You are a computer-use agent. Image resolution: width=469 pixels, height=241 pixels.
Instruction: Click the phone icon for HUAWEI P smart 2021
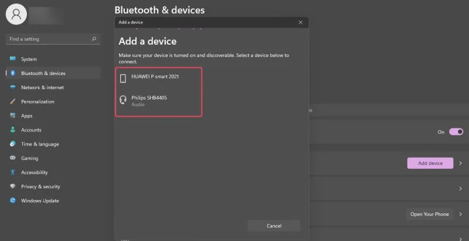tap(123, 79)
